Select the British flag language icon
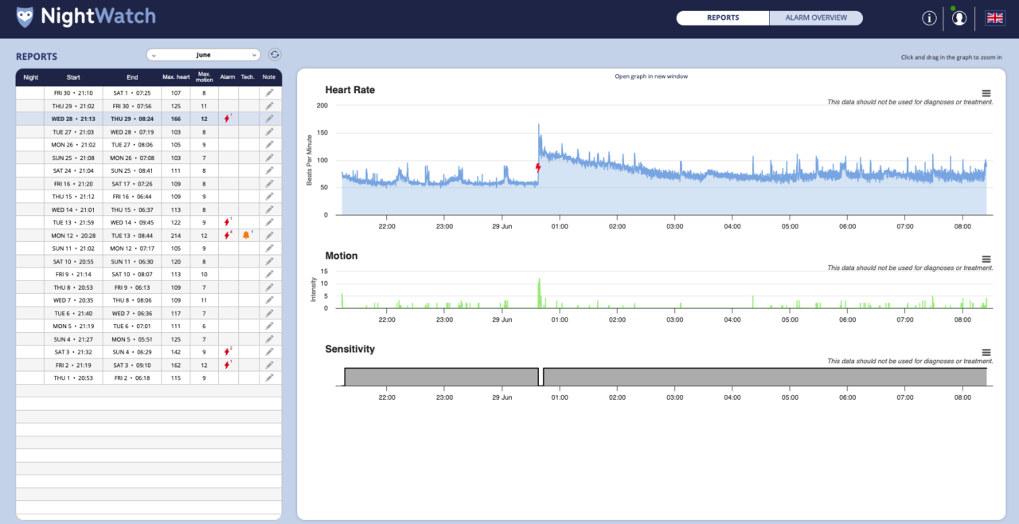The height and width of the screenshot is (524, 1019). [994, 17]
